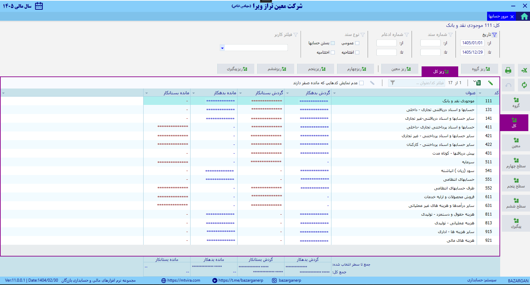Select the گروه level in the sidebar
Viewport: 530px width, 285px height.
(516, 103)
